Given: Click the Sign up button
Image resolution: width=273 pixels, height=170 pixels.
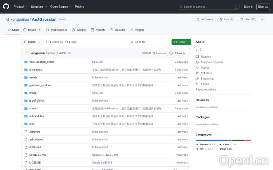Looking at the screenshot, I should pyautogui.click(x=262, y=7).
